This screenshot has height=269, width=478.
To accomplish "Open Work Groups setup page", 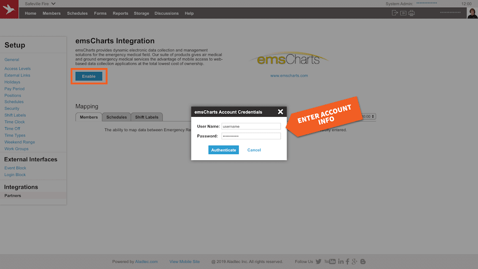I will coord(16,149).
